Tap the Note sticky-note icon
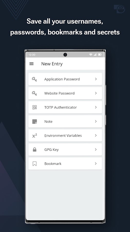130x232 pixels. click(34, 121)
